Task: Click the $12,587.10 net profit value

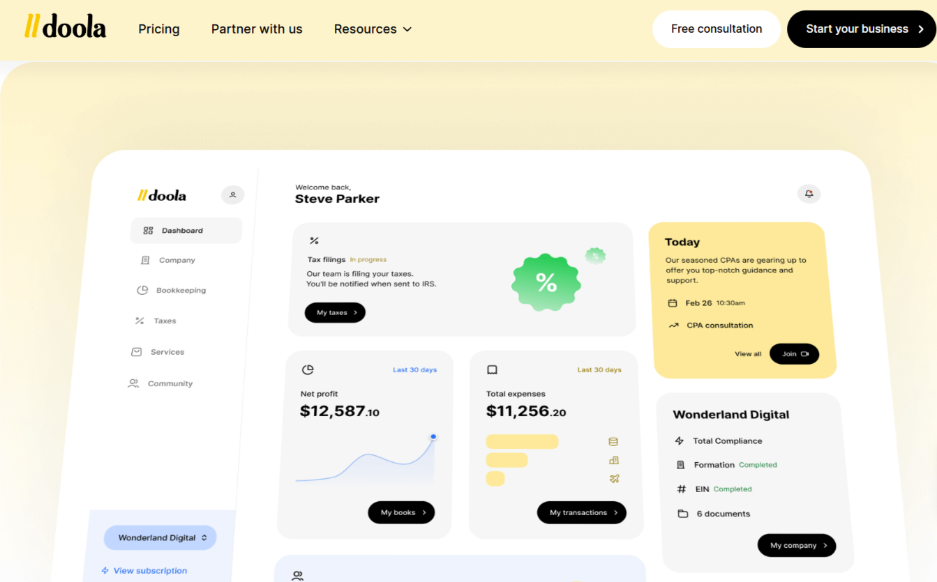Action: tap(340, 411)
